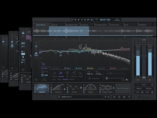Viewport: 157px width, 118px height.
Task: Click the highlighted waveform selection region
Action: (x=69, y=31)
